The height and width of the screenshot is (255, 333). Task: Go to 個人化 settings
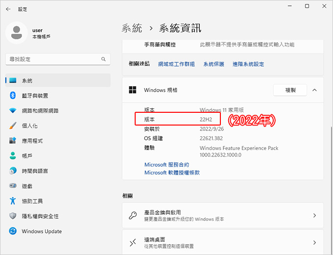[x=58, y=126]
